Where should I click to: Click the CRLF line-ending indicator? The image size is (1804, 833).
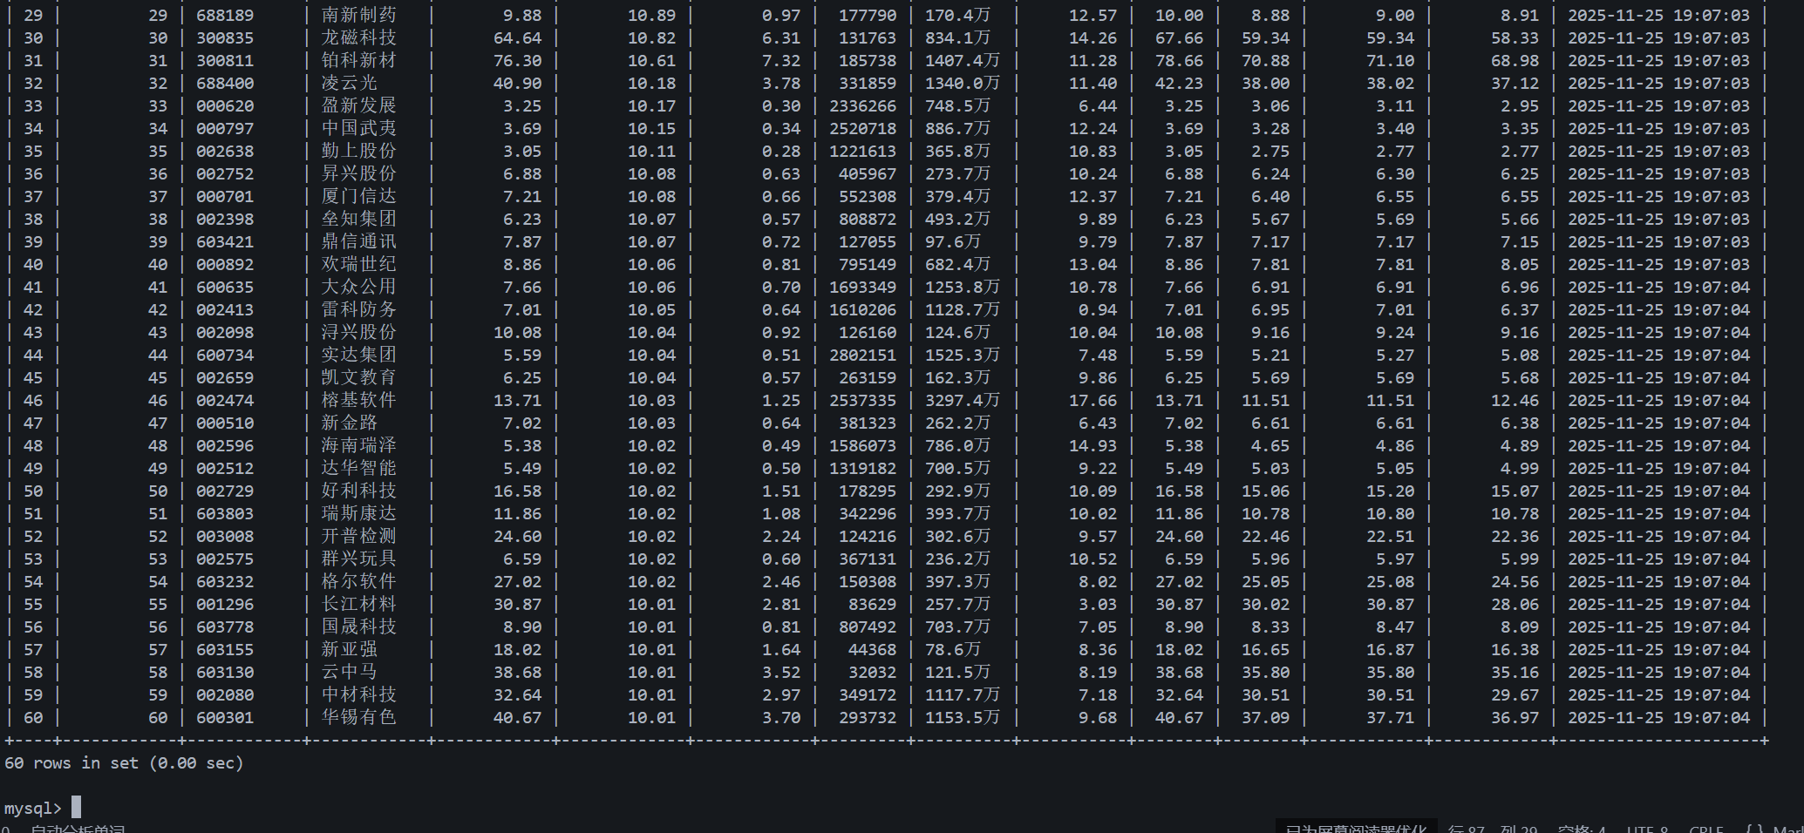[1705, 829]
